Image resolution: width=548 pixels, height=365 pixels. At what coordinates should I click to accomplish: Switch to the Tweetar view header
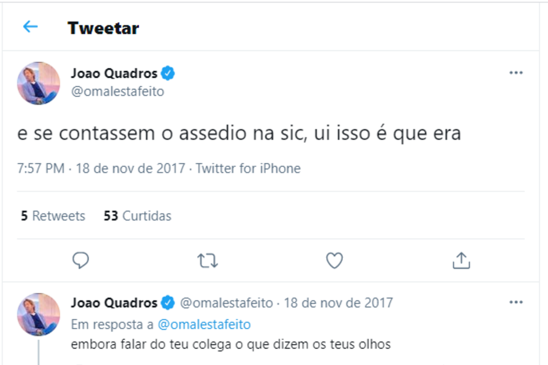[x=104, y=27]
